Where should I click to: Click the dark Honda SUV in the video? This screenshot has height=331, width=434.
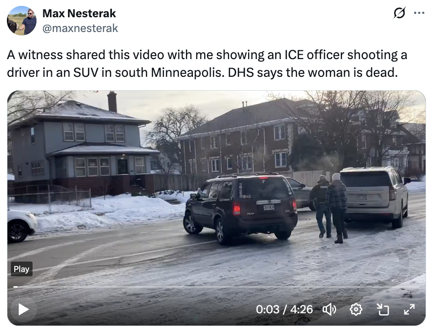tap(240, 208)
